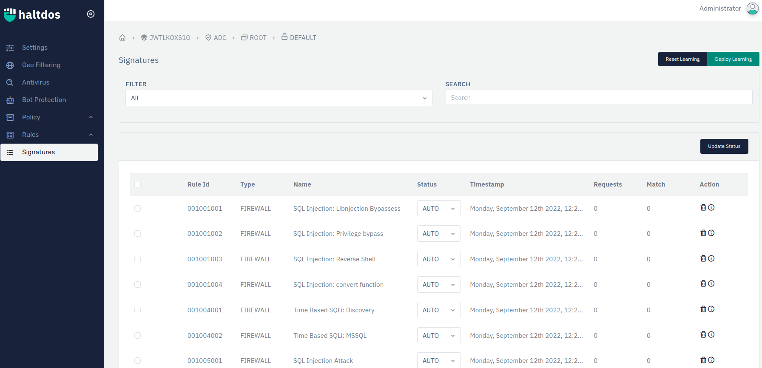Click the Rules sidebar icon
Screen dimensions: 762x368
tap(10, 135)
